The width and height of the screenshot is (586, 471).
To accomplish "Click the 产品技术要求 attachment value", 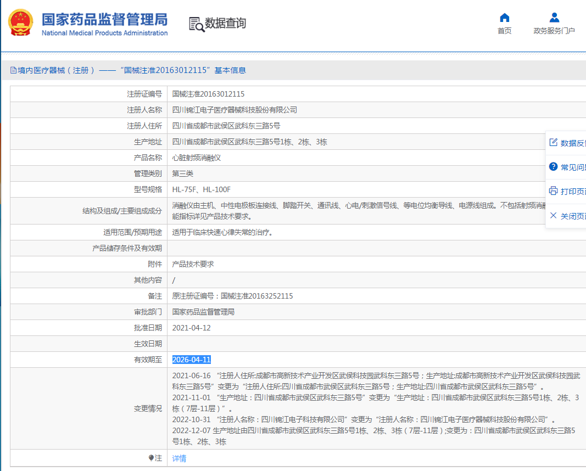I will (x=193, y=264).
